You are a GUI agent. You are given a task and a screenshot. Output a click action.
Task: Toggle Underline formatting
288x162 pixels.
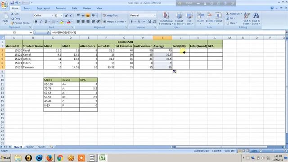(45, 22)
